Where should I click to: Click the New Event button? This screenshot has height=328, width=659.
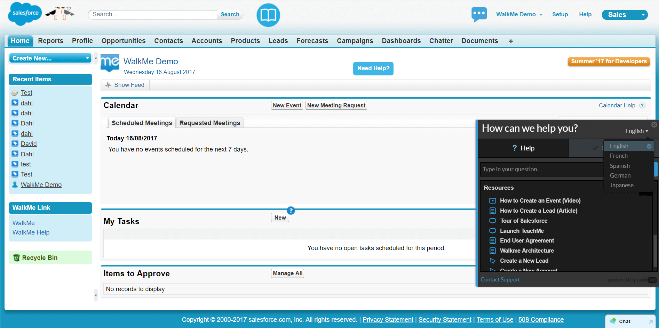[x=287, y=105]
